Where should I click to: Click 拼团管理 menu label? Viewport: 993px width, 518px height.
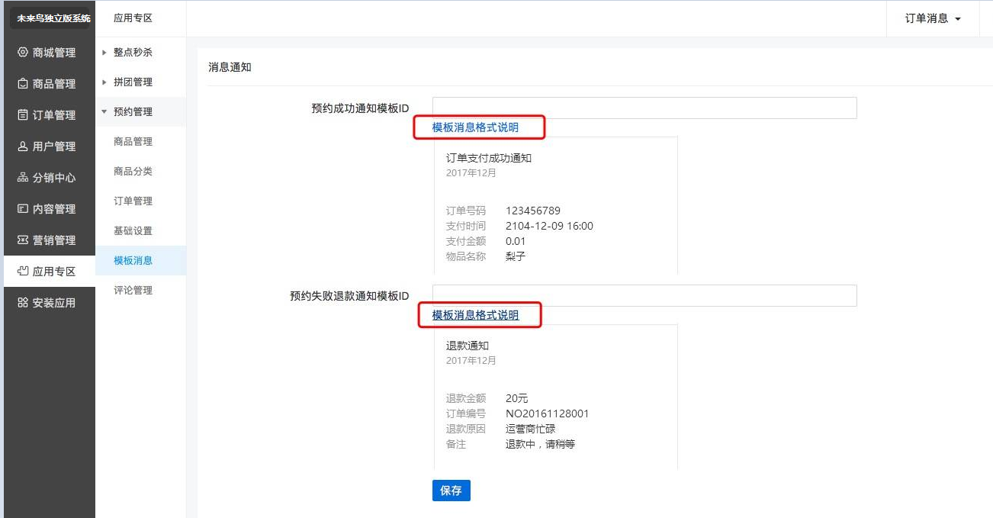(x=133, y=82)
